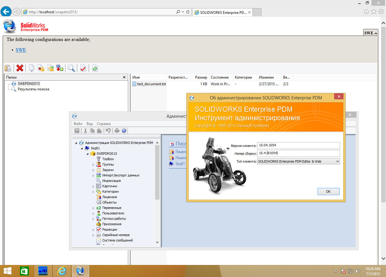Click the green Refresh toolbar icon
Image resolution: width=386 pixels, height=277 pixels.
[x=95, y=68]
